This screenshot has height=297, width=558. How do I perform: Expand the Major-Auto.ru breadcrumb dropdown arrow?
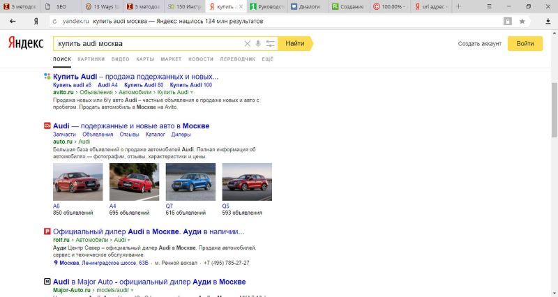(x=132, y=290)
